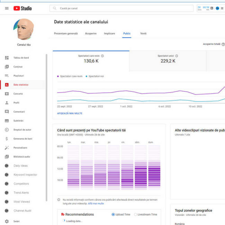Select the Spectatori unici metric card

pos(168,61)
